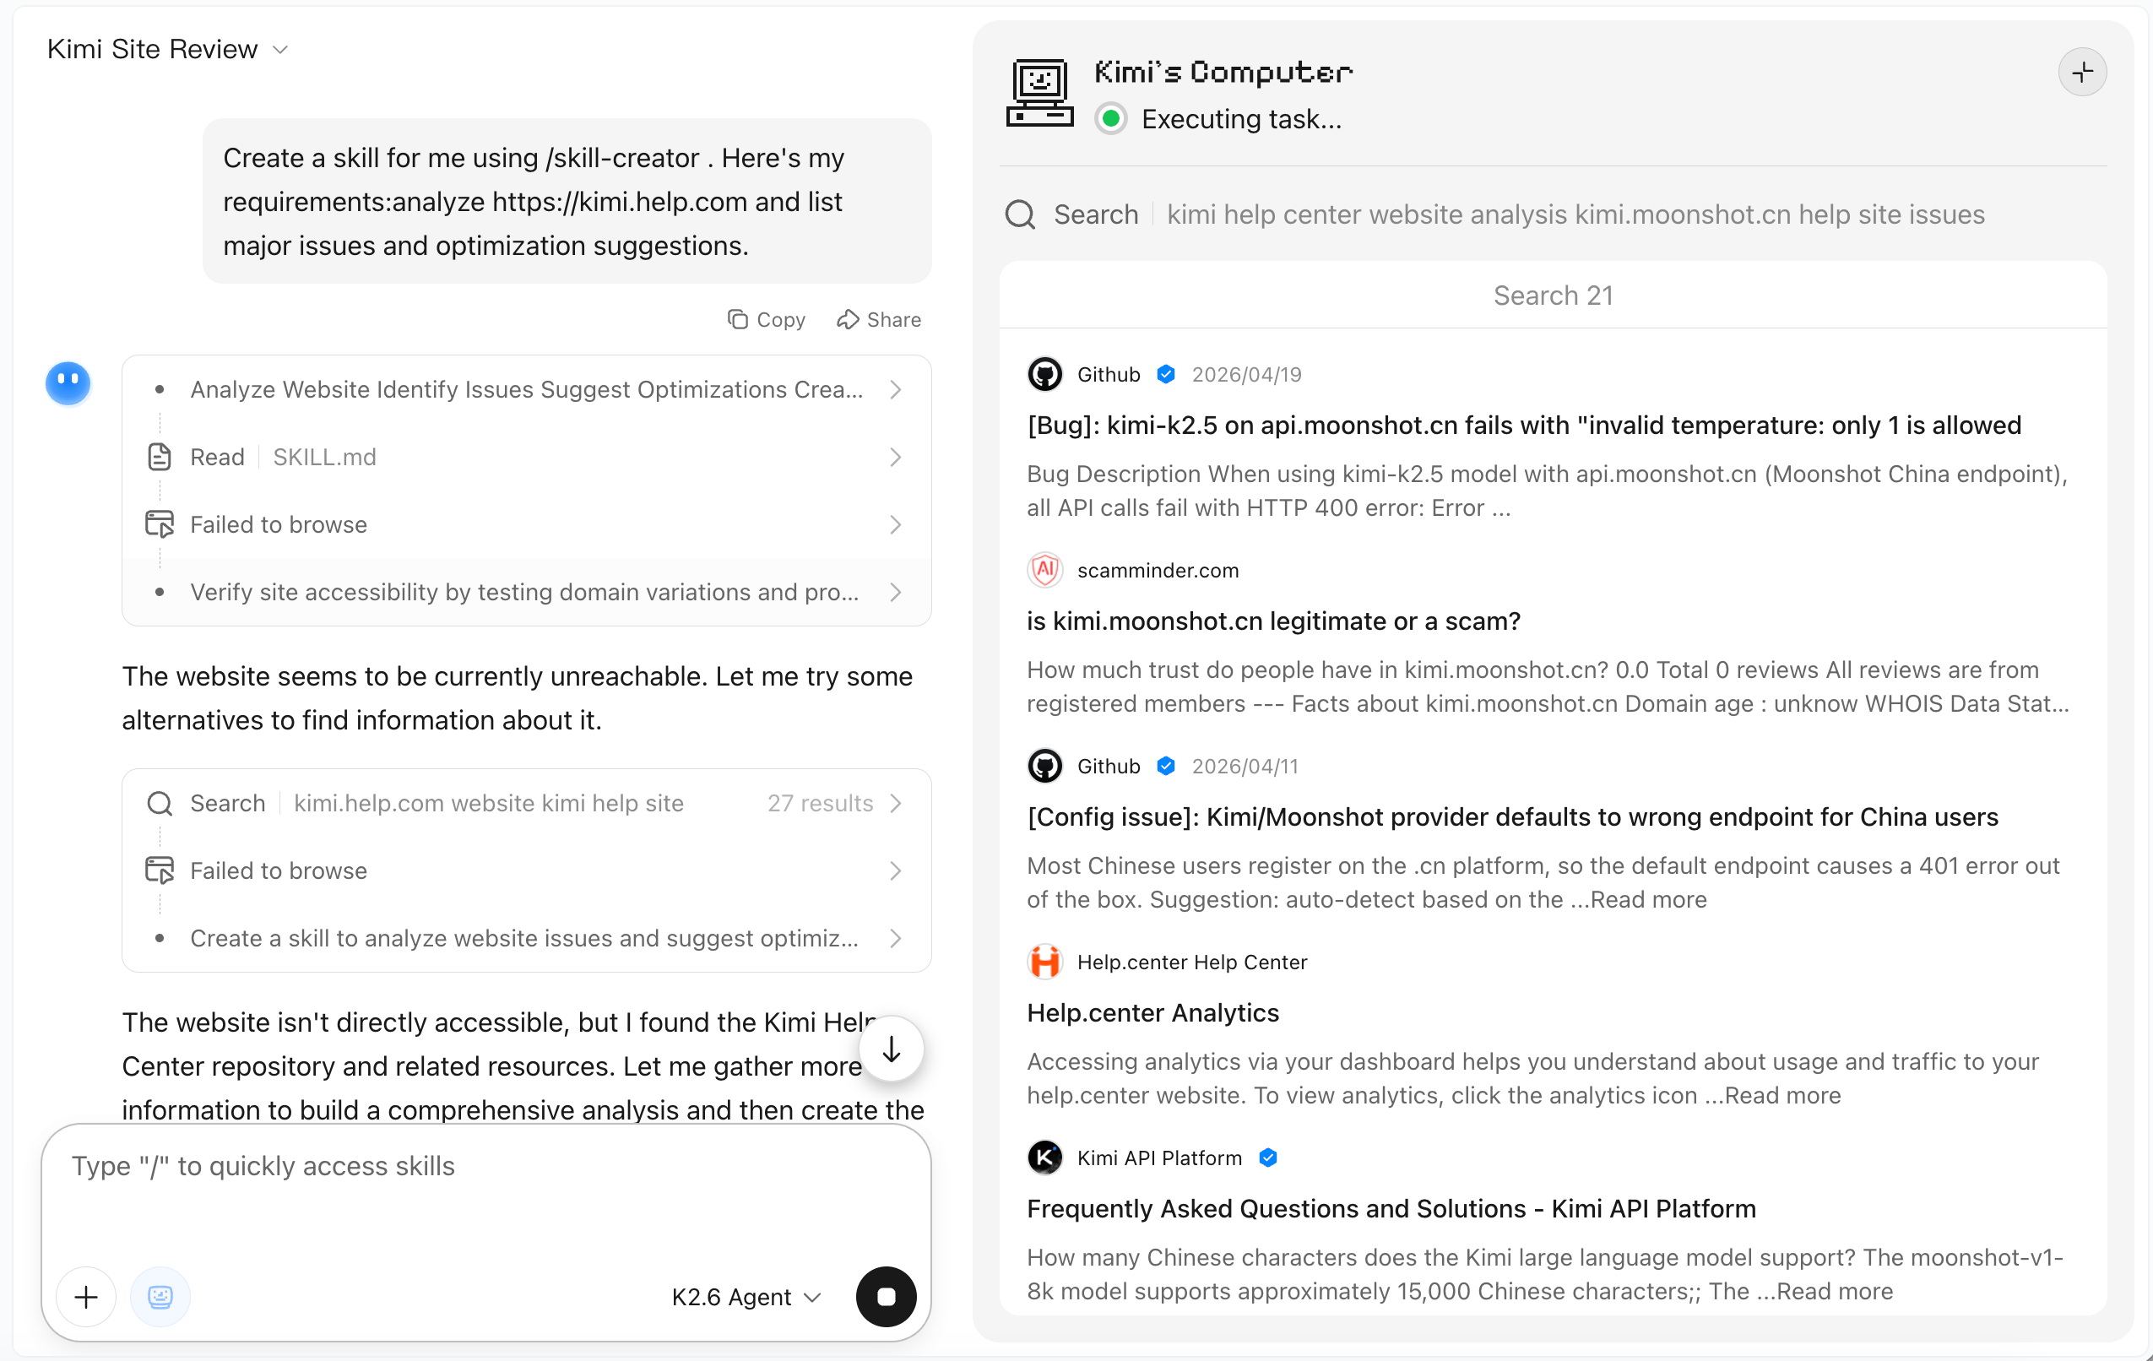Click the snippet about accessing analytics via dashboard
The height and width of the screenshot is (1361, 2153).
(x=1532, y=1077)
